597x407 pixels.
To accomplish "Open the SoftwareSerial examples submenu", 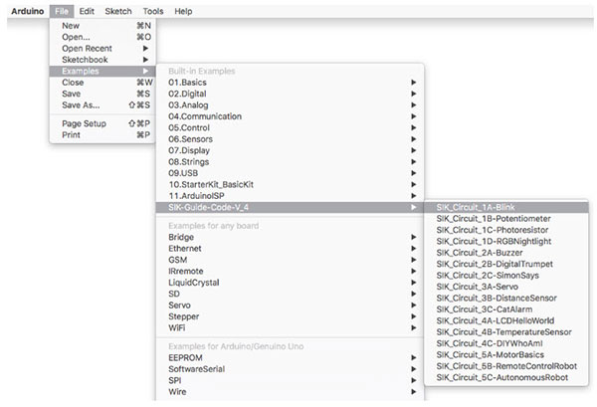I will [x=290, y=369].
